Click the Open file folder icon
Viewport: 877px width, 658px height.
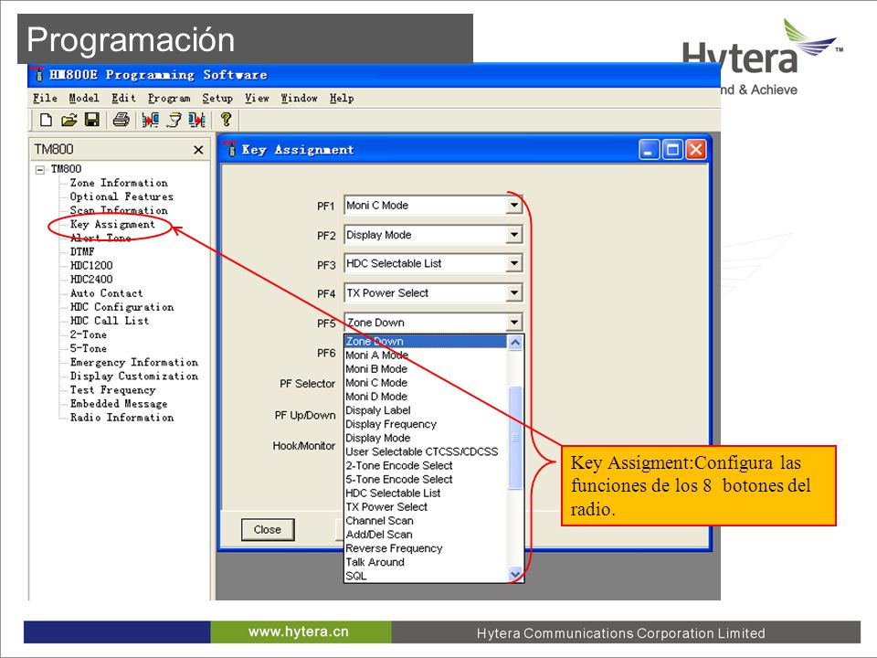(69, 119)
